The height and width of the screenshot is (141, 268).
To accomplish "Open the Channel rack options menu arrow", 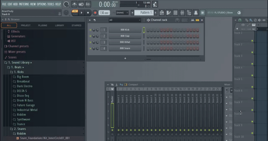I will coord(90,20).
